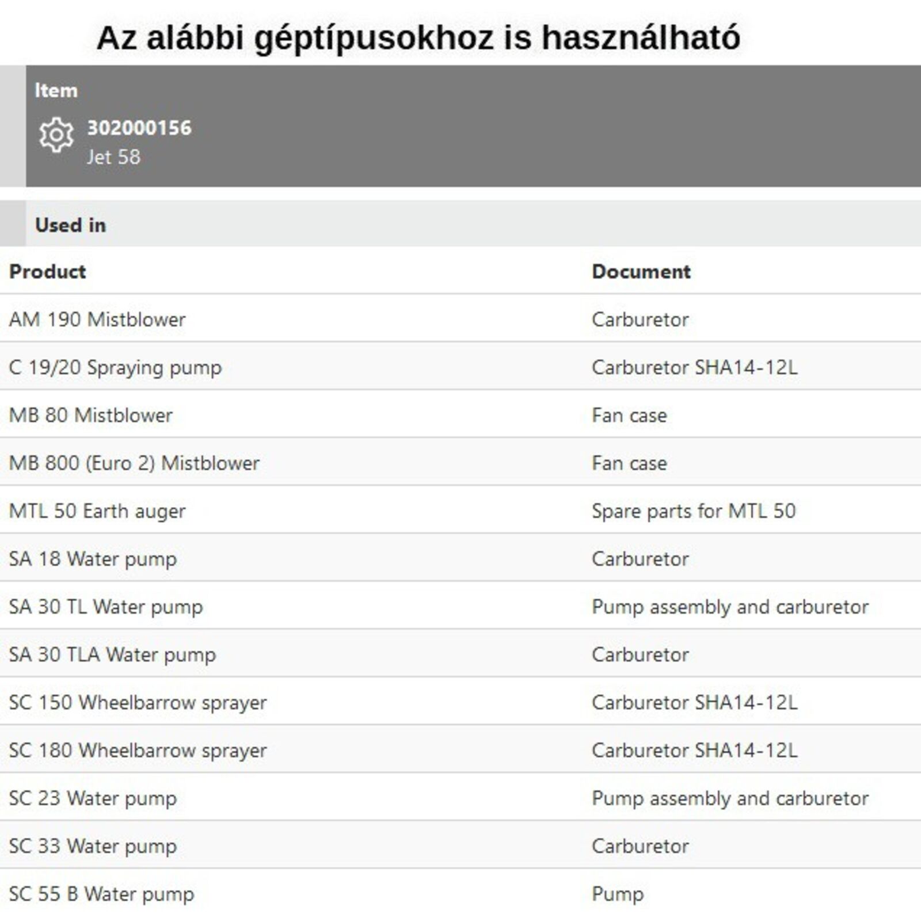Select SA 18 Water pump product
The image size is (921, 921).
[x=93, y=559]
